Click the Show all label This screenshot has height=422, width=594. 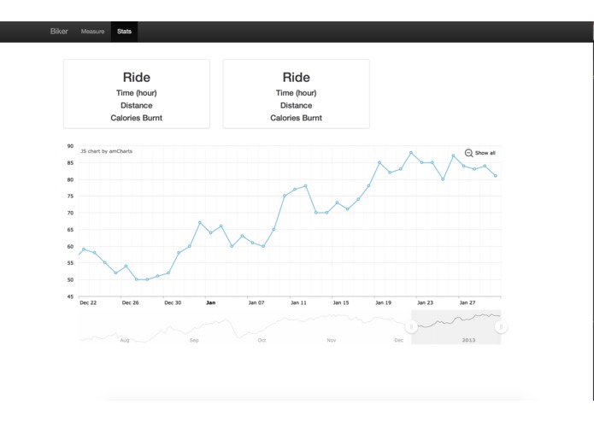coord(485,153)
